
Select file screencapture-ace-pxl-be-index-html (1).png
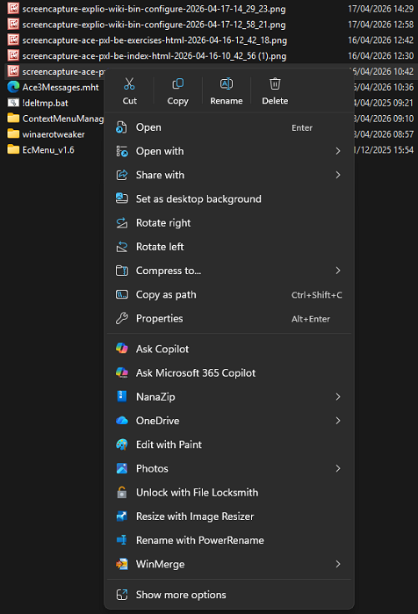[155, 55]
